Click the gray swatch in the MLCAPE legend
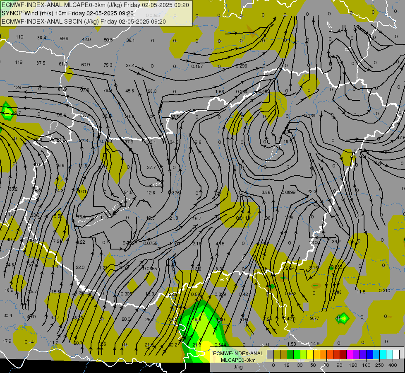405x373 pixels. 271,355
